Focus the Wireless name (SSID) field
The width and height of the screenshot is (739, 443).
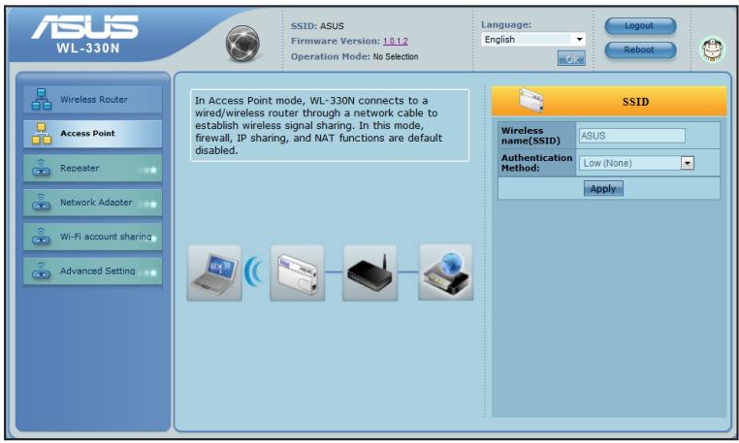point(632,136)
